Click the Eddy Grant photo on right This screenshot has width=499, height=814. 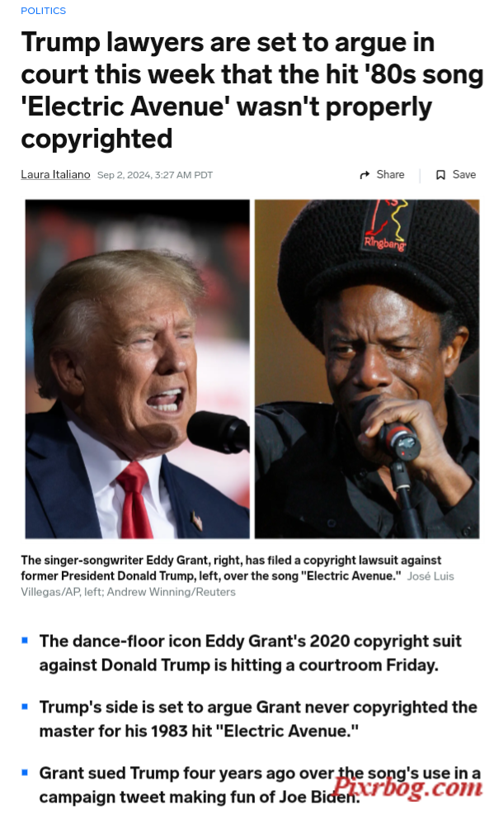[367, 368]
